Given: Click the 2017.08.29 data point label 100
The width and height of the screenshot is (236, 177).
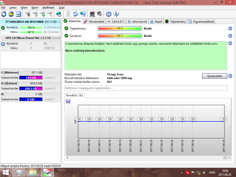Looking at the screenshot, I should pos(224,119).
